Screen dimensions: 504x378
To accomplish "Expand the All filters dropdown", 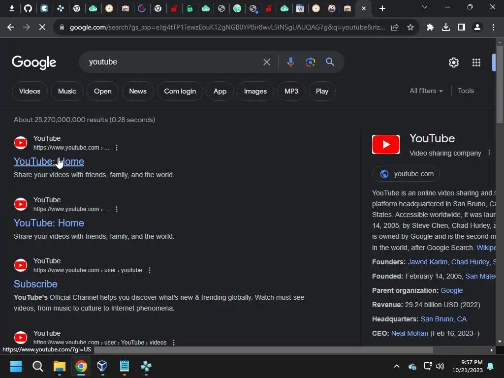I will [426, 91].
